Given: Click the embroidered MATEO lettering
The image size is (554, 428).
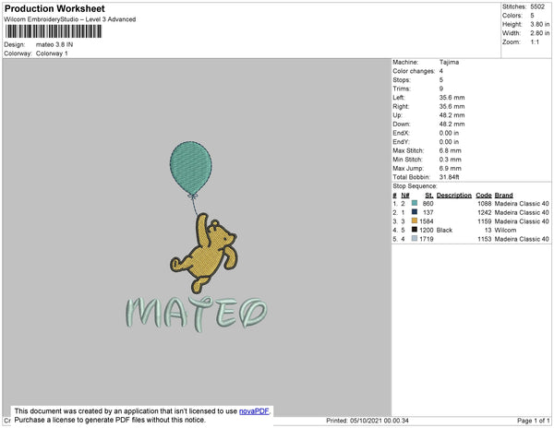Looking at the screenshot, I should [197, 314].
